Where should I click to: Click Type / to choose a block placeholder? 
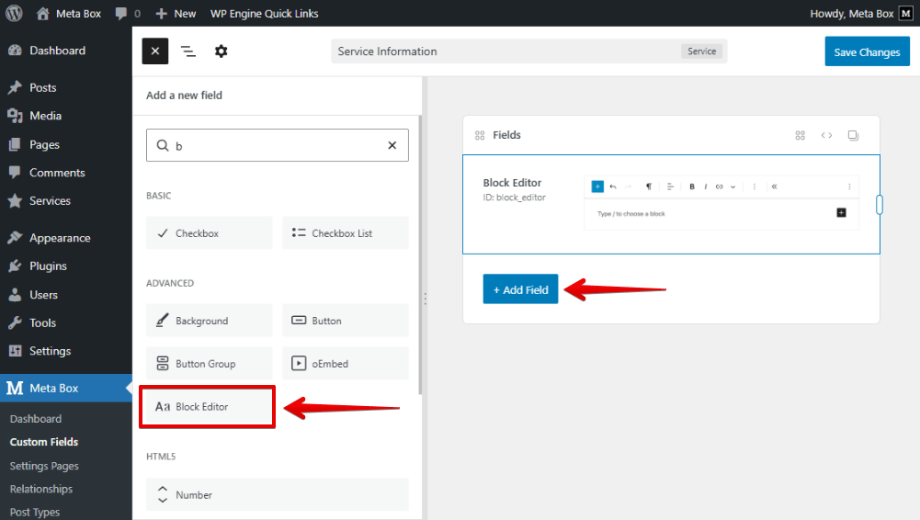pos(630,213)
